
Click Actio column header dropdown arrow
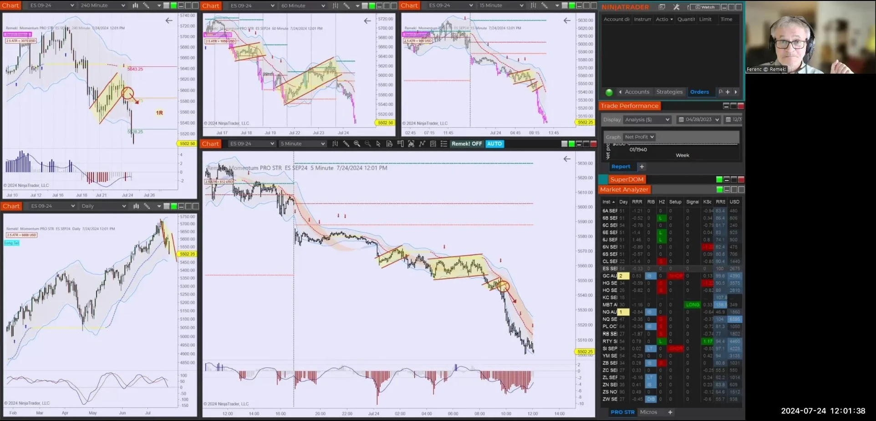(672, 20)
